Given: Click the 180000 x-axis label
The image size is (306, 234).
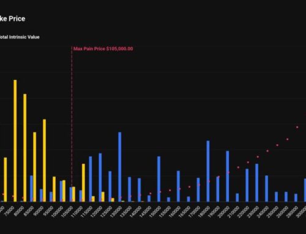Looking at the screenshot, I should (204, 212).
